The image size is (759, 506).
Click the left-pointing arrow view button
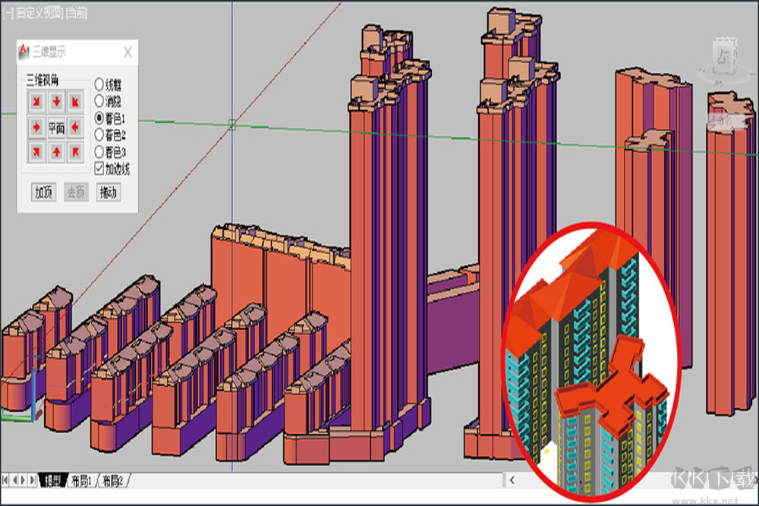click(x=76, y=127)
